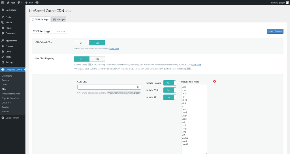Open Learn More link for CDN Mapping
Viewport: 290px width, 154px height.
(x=196, y=65)
